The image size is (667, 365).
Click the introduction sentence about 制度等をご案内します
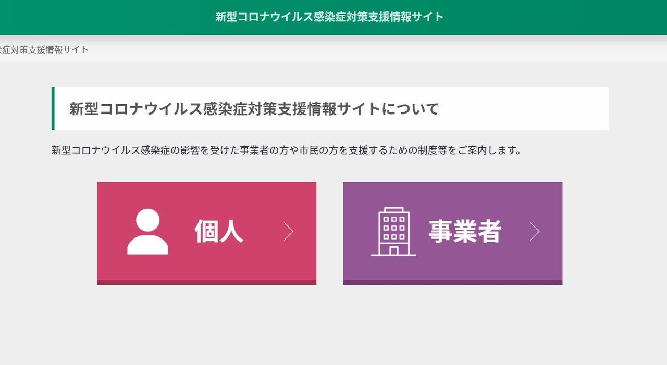[x=287, y=150]
